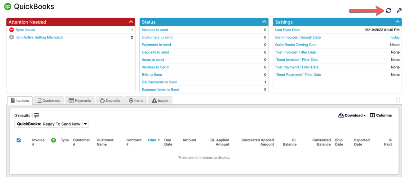Screen dimensions: 406x181
Task: Click the Today value link
Action: [x=395, y=37]
